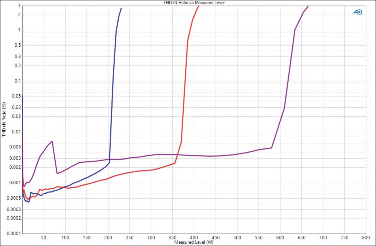Click the y-axis value 0.003
This screenshot has width=376, height=246.
[x=15, y=158]
